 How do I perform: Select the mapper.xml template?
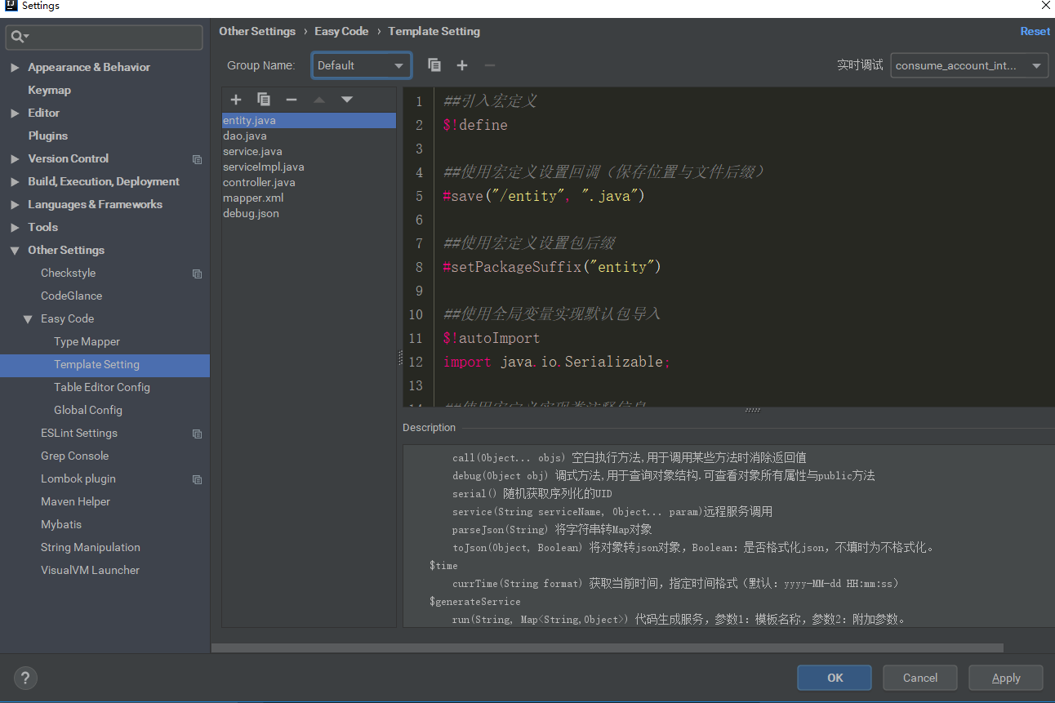(x=309, y=198)
